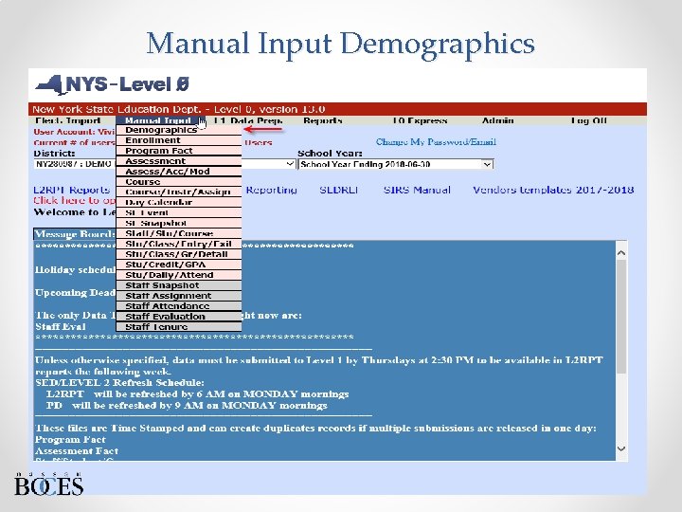
Task: Open Vendors templates 2017-2018 link
Action: (553, 191)
